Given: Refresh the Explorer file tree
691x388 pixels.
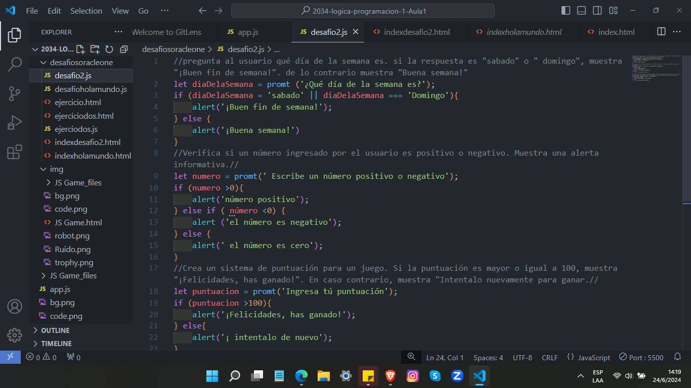Looking at the screenshot, I should (x=109, y=49).
